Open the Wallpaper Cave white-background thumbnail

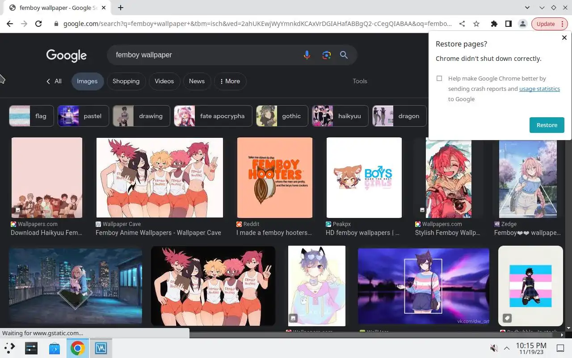point(160,178)
